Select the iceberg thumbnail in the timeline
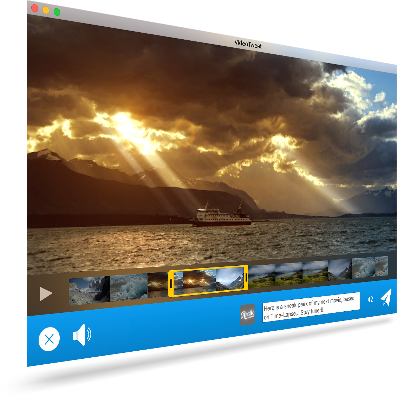The image size is (397, 397). tap(129, 287)
